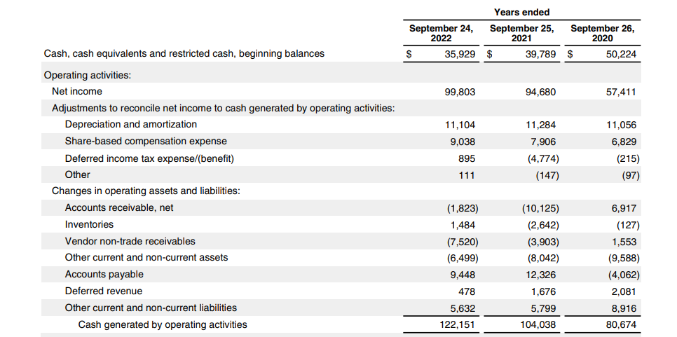The height and width of the screenshot is (337, 677).
Task: Select the 'September 26, 2020' column header
Action: tap(602, 34)
